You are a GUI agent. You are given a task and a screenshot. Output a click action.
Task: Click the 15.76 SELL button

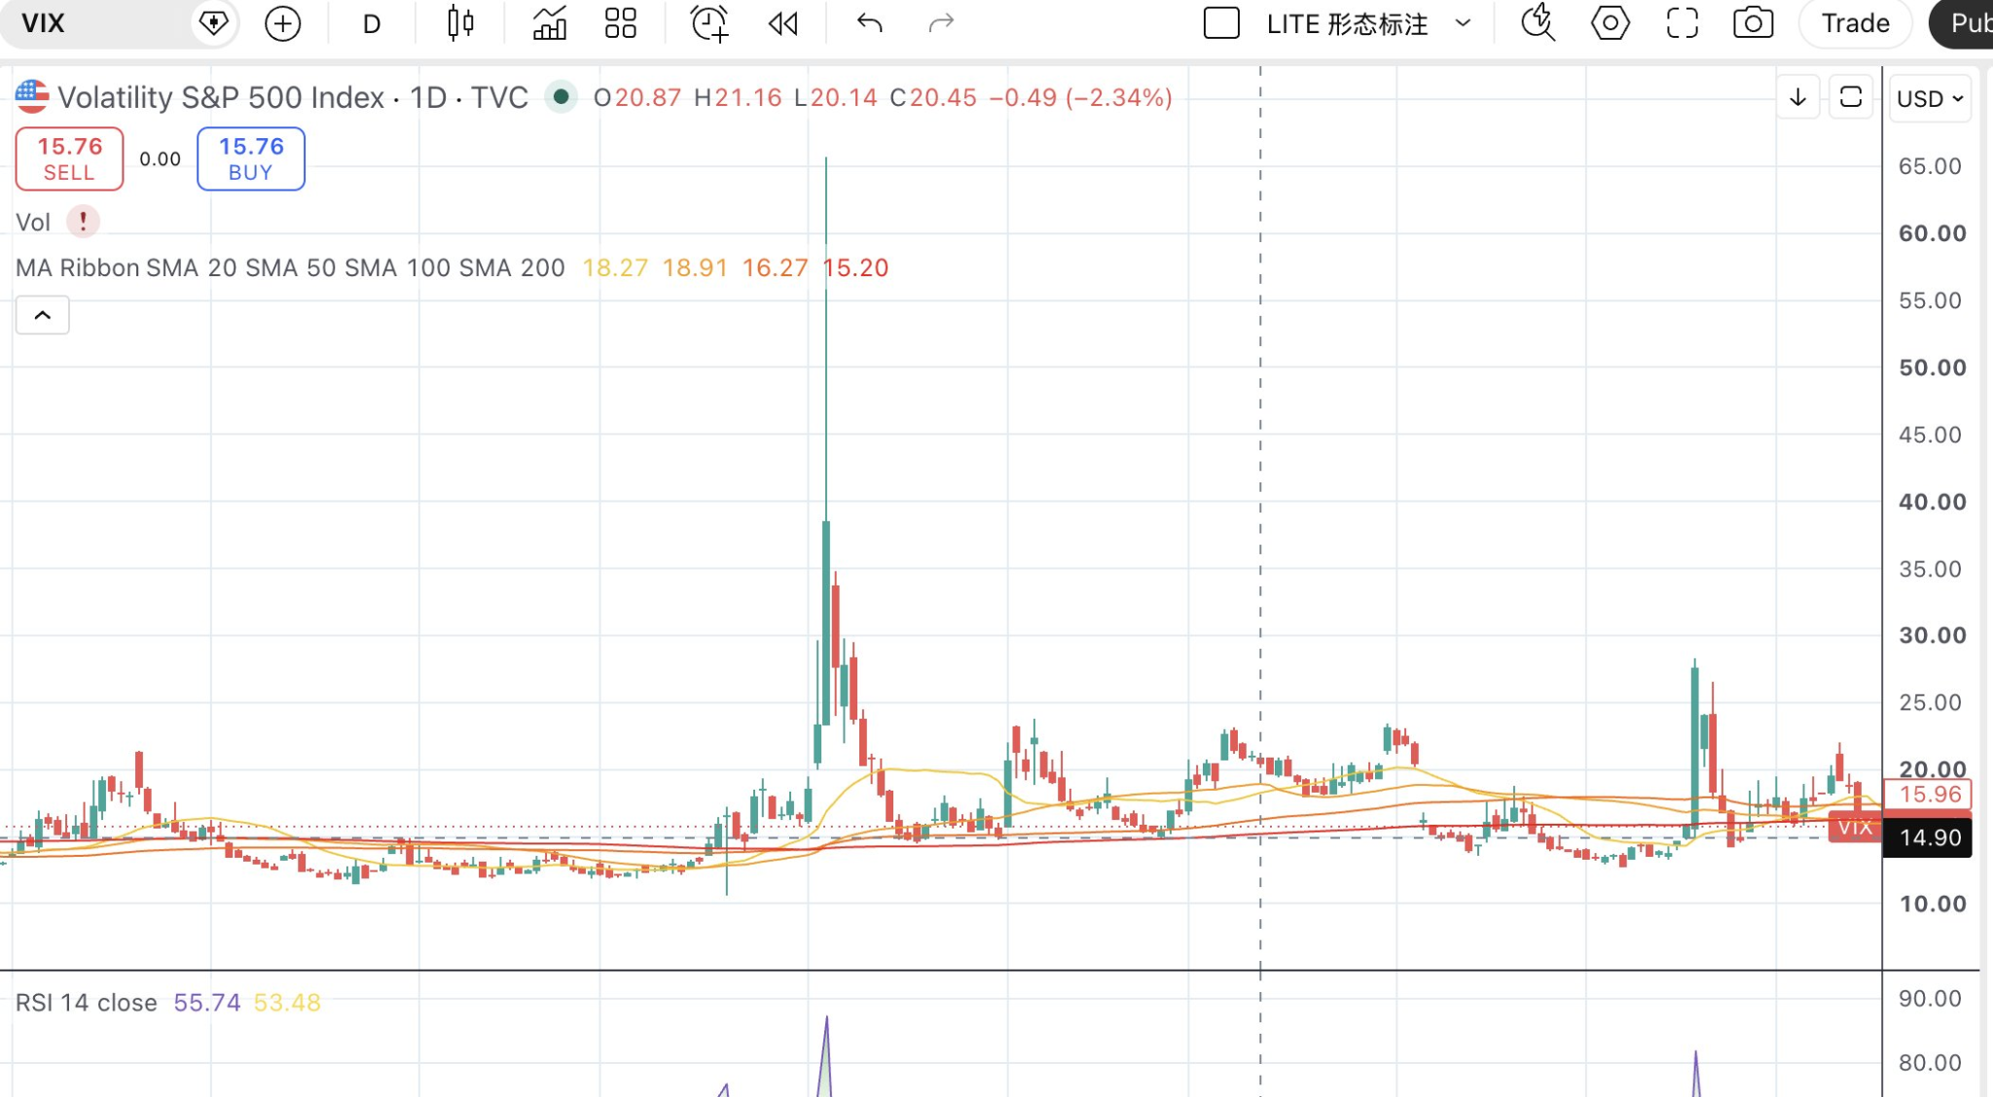pyautogui.click(x=69, y=159)
